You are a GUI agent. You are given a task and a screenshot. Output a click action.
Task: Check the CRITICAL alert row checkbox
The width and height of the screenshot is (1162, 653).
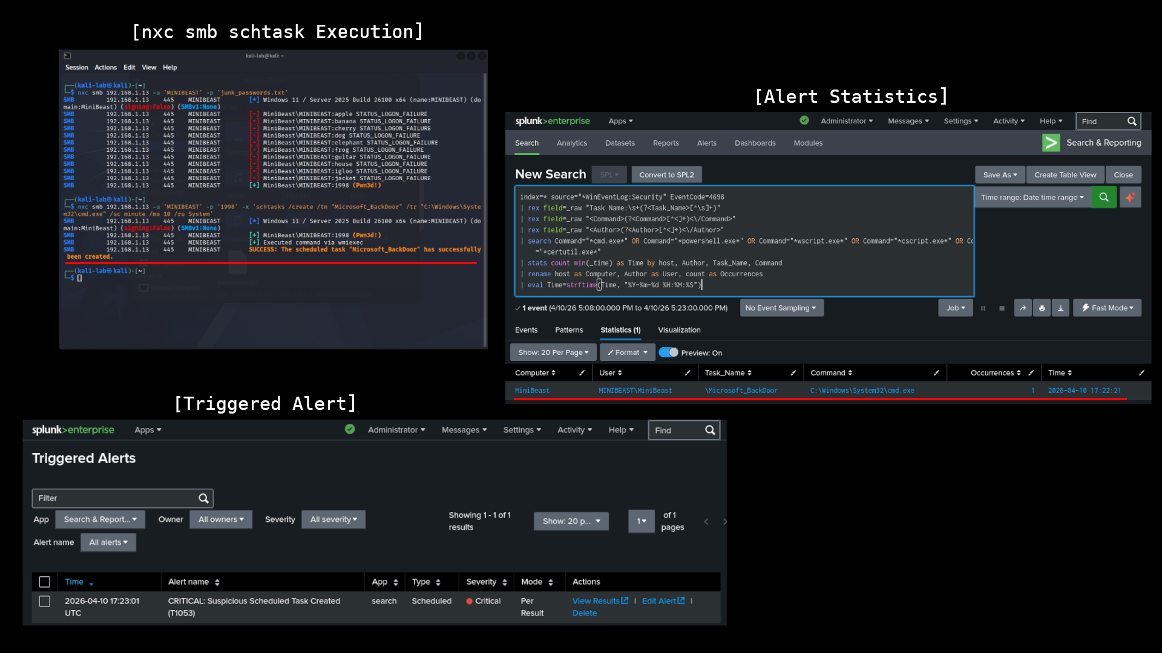(x=44, y=601)
